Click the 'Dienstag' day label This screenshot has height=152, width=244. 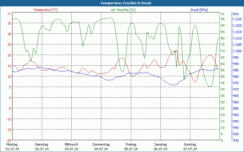(41, 144)
